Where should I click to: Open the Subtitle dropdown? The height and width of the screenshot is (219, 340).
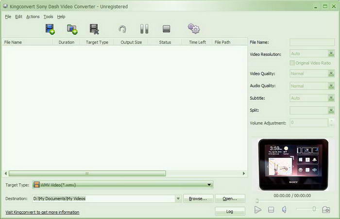click(331, 98)
